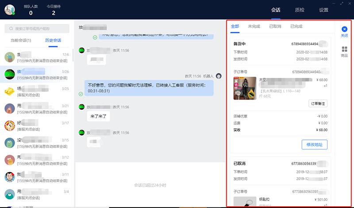The image size is (354, 208).
Task: Click the robot avatar beside 机器人 label
Action: point(218,76)
